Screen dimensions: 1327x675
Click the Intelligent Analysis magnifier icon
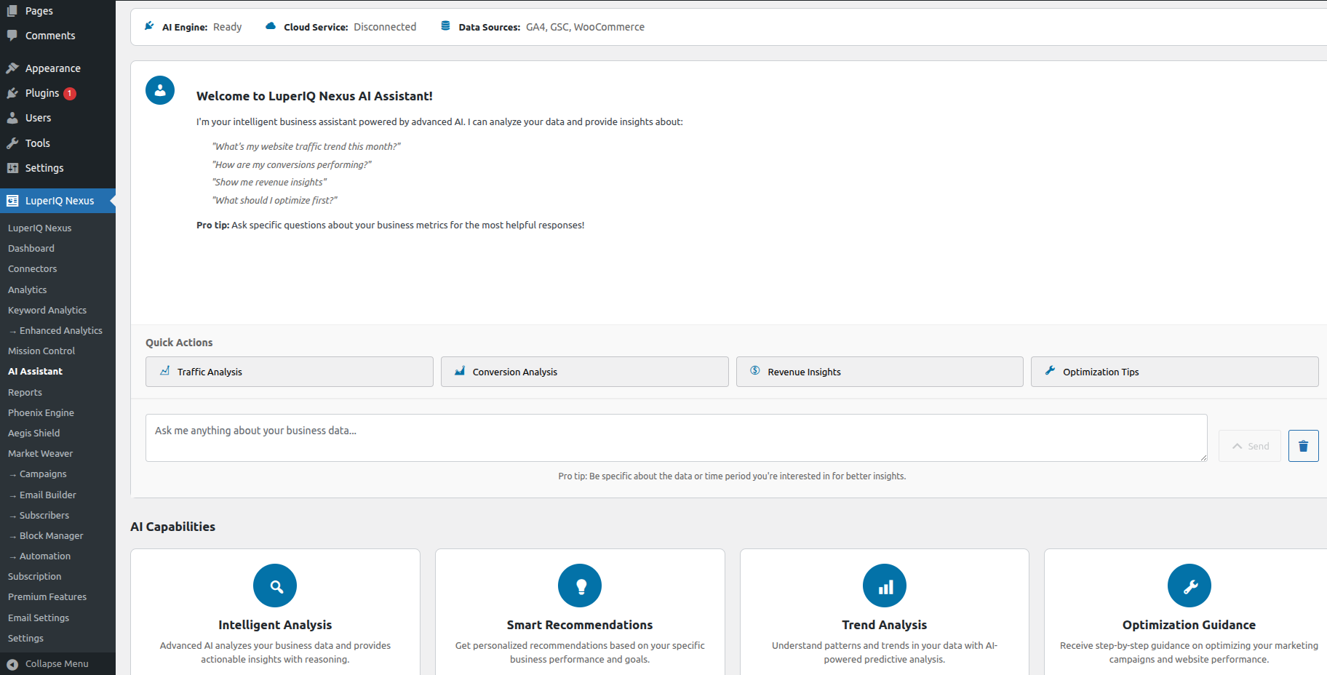275,586
